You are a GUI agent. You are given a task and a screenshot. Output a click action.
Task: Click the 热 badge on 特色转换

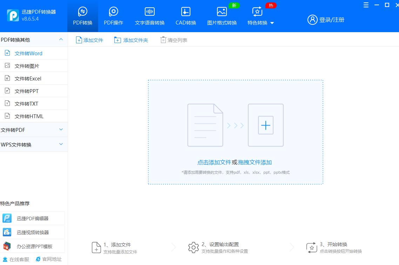[x=271, y=5]
